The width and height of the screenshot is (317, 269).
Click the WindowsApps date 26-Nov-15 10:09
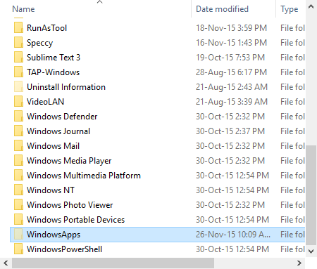tap(233, 235)
